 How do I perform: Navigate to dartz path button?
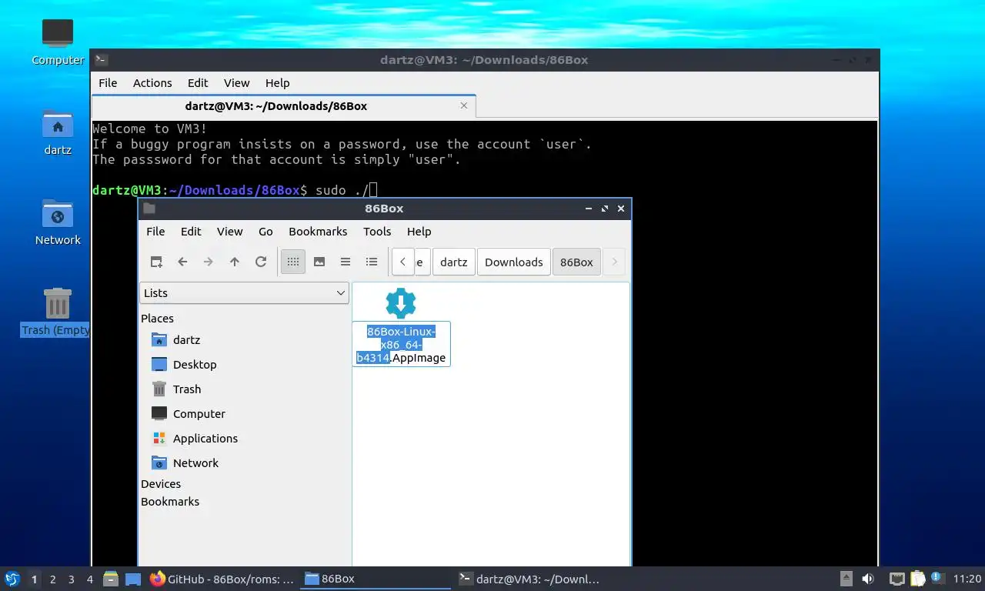(x=454, y=262)
